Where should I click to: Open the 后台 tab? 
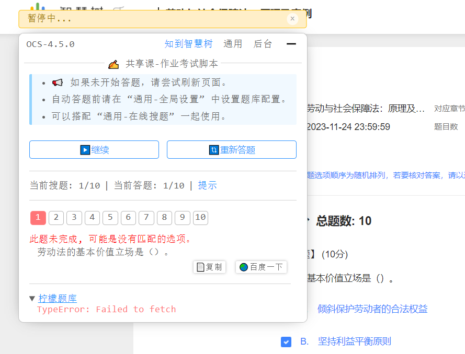pos(263,44)
